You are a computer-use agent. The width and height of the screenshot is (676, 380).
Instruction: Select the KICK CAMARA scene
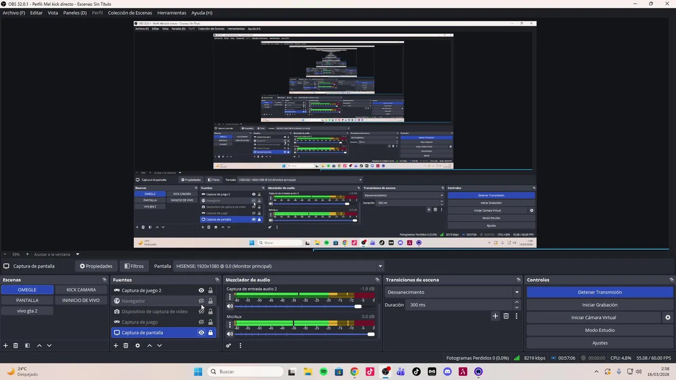point(81,290)
